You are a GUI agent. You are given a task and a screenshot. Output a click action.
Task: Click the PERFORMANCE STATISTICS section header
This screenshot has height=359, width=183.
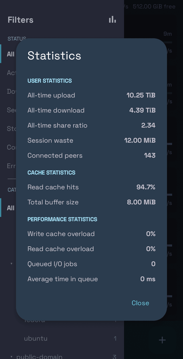click(63, 219)
